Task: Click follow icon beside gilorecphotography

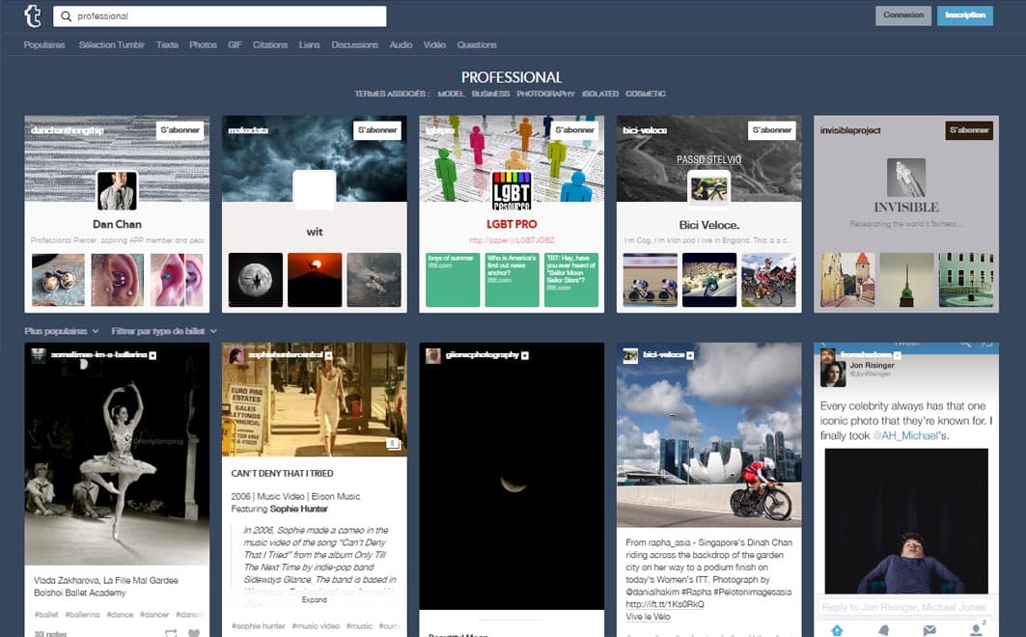Action: [x=525, y=355]
